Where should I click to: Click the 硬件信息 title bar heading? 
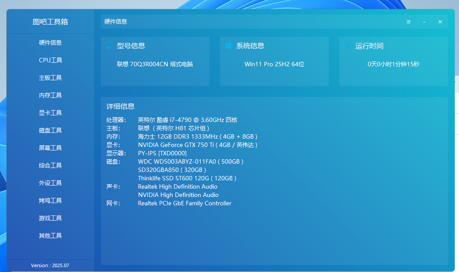tap(116, 21)
